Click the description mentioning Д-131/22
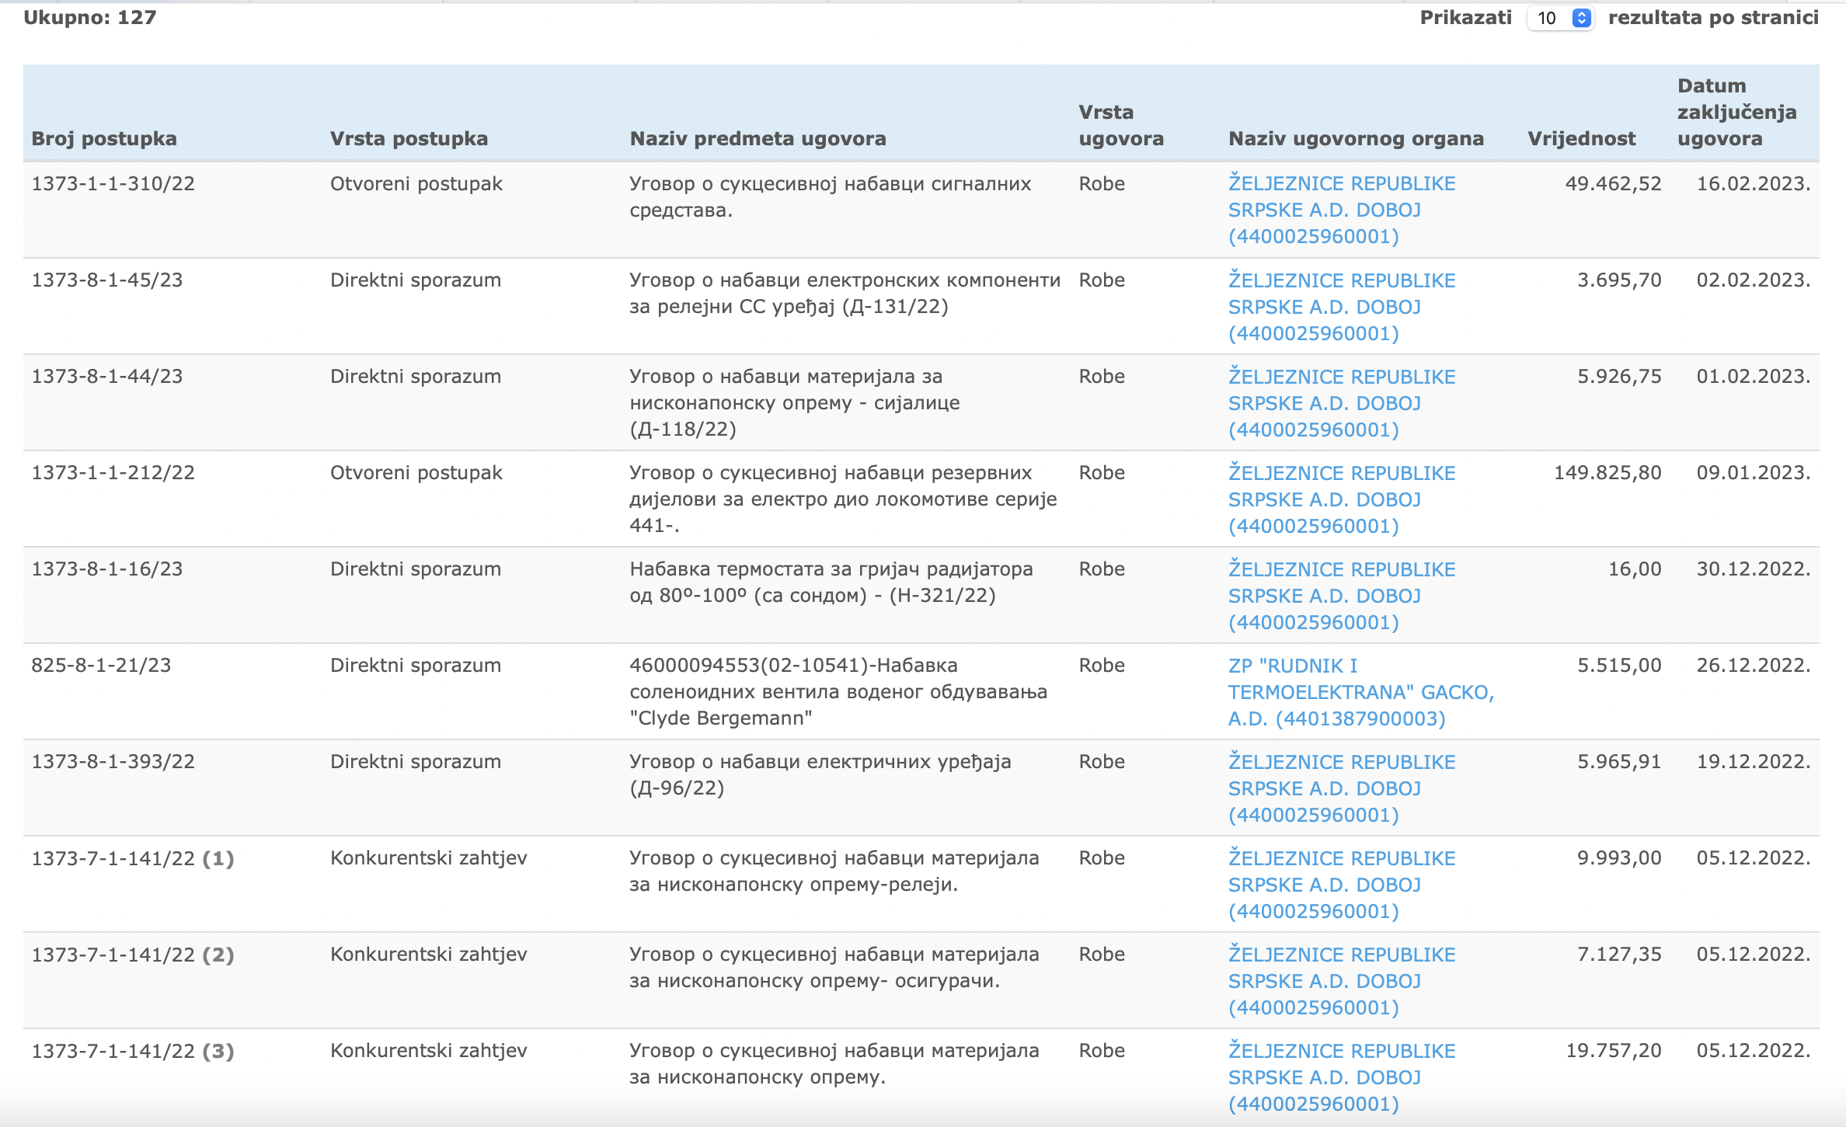Screen dimensions: 1846x1127 845,293
